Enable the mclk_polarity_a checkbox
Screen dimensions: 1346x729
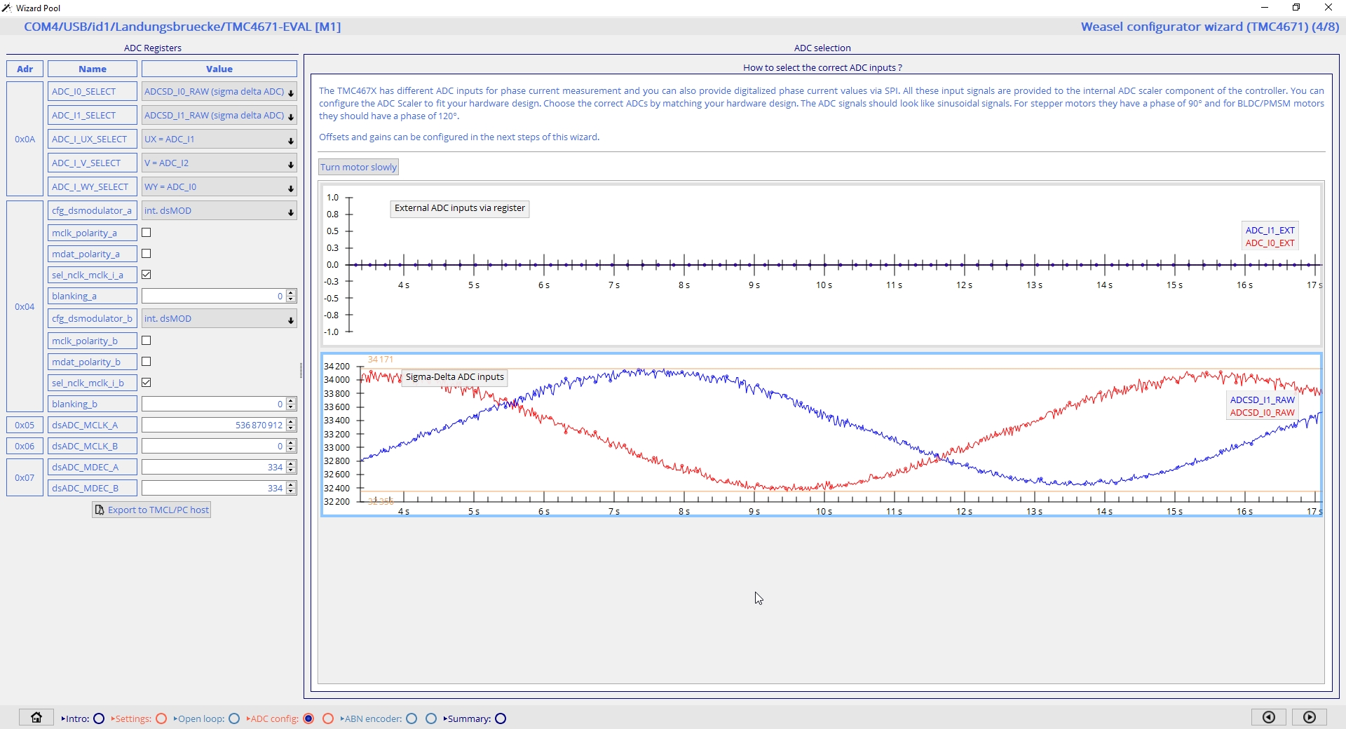tap(147, 233)
